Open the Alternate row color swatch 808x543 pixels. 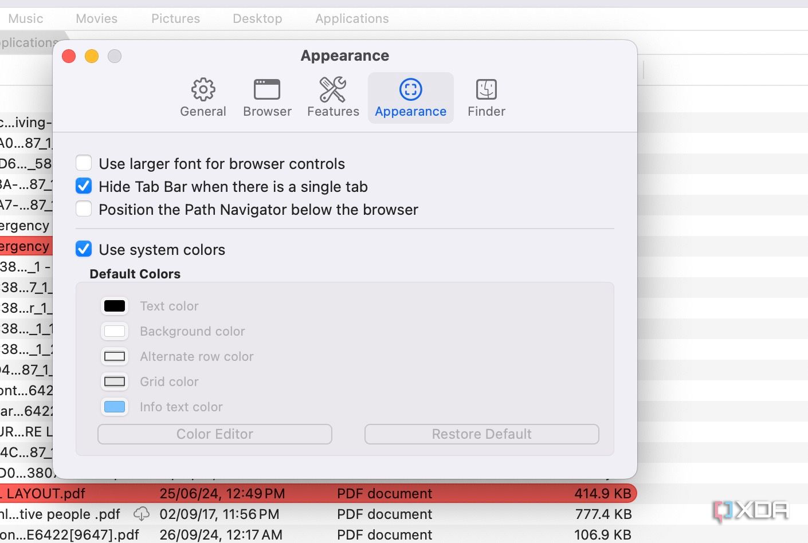[x=115, y=356]
